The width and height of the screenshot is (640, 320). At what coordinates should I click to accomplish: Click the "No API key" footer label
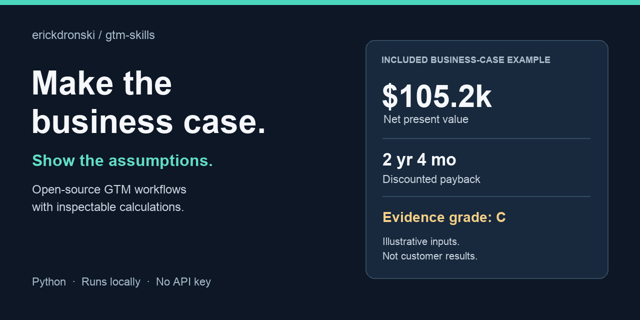pyautogui.click(x=183, y=282)
